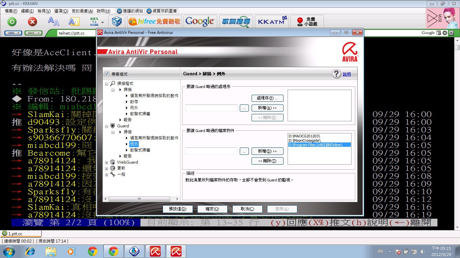
Task: Open the hifree free music shortcut
Action: (155, 22)
